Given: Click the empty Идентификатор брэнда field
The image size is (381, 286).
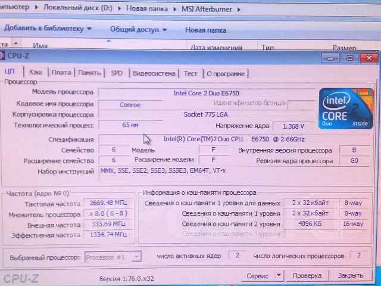Looking at the screenshot, I should 301,105.
